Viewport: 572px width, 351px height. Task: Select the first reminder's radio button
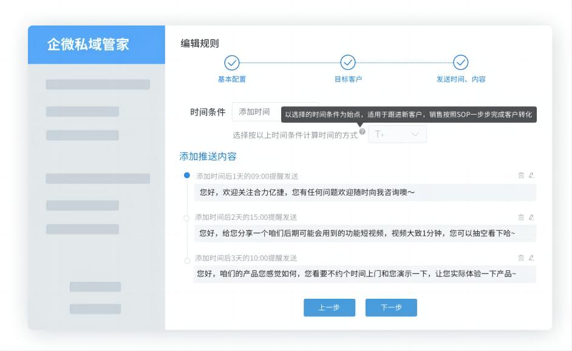pos(188,174)
